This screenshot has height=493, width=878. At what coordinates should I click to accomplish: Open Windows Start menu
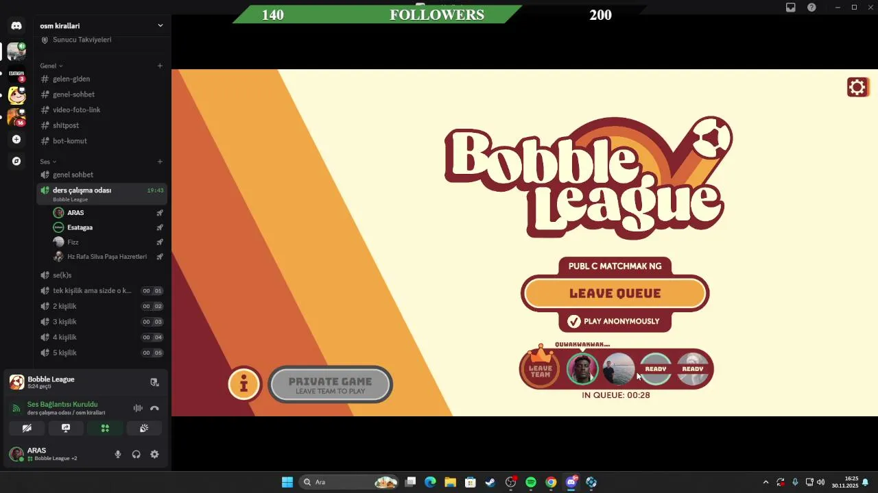pyautogui.click(x=287, y=482)
